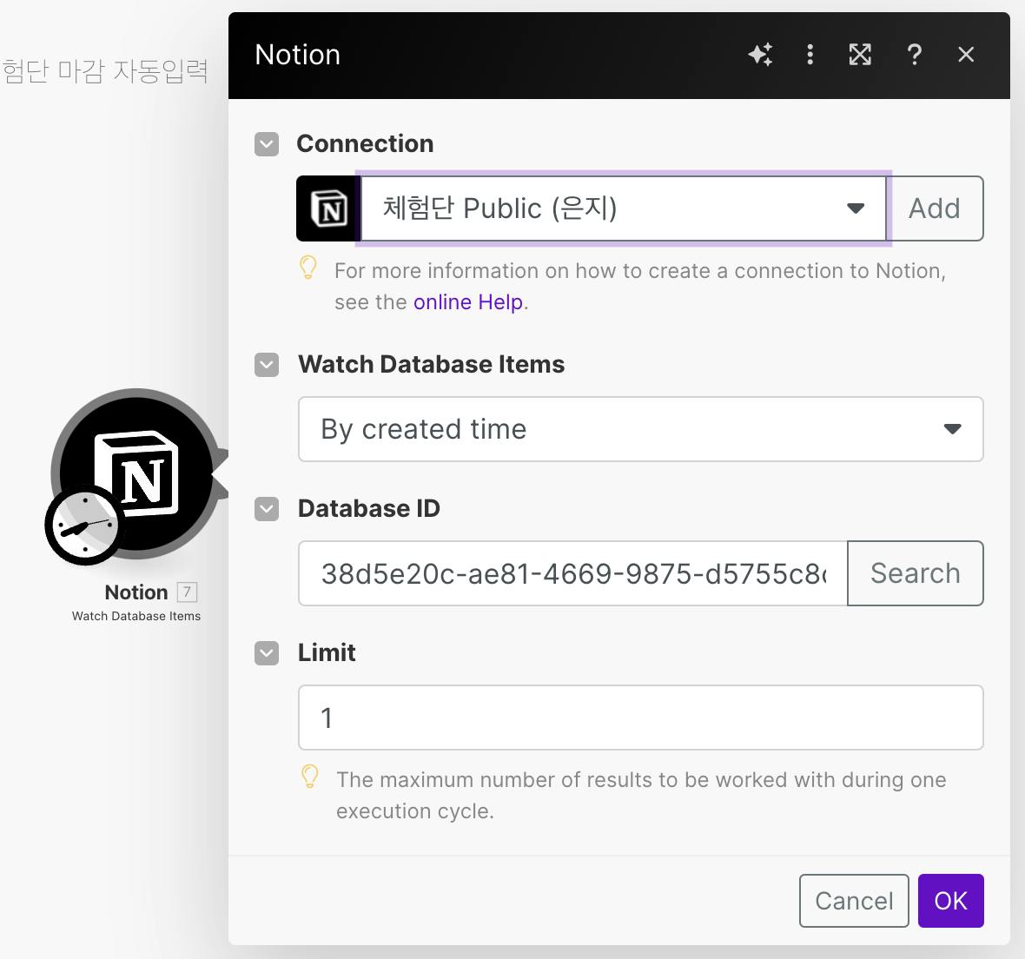The height and width of the screenshot is (959, 1025).
Task: Click the Cancel button
Action: tap(854, 901)
